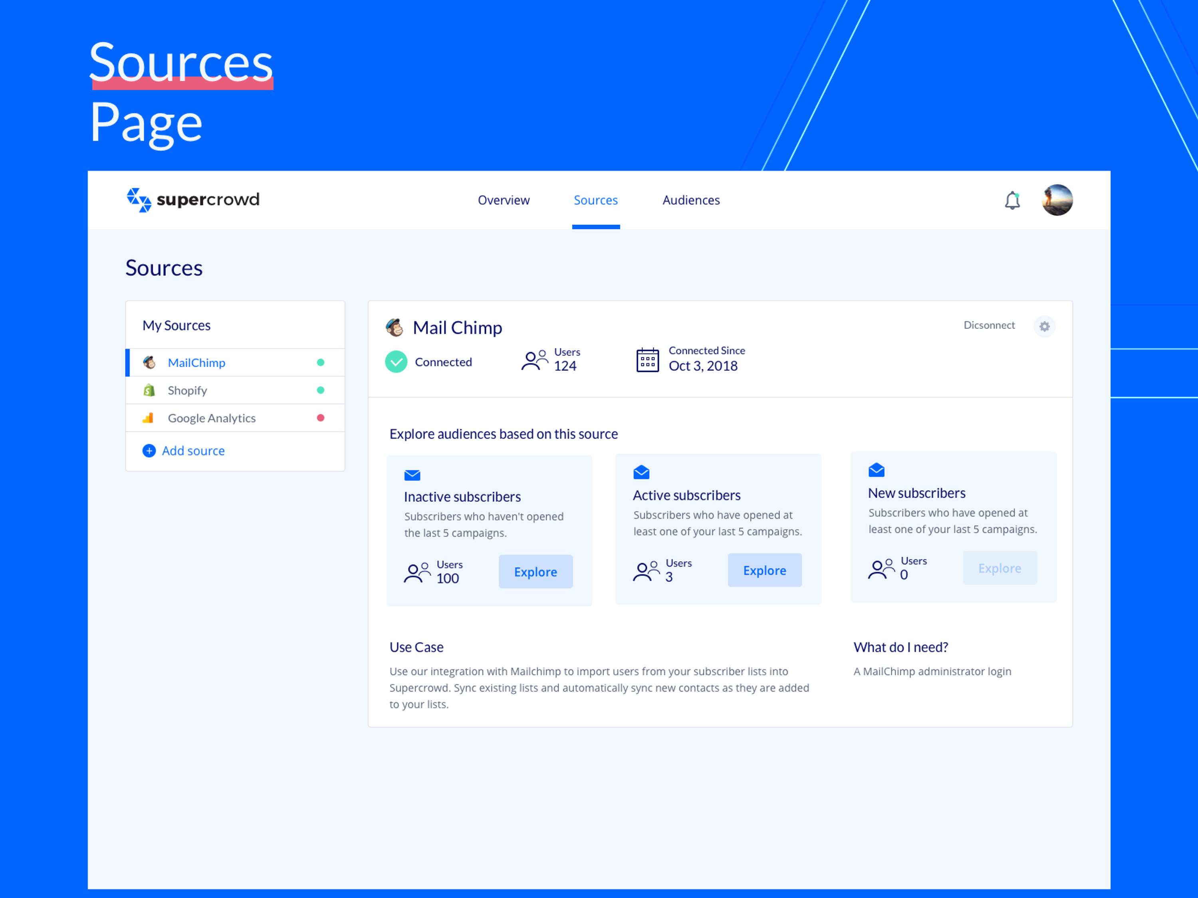Click Google Analytics red status dot
Viewport: 1198px width, 898px height.
(x=321, y=418)
